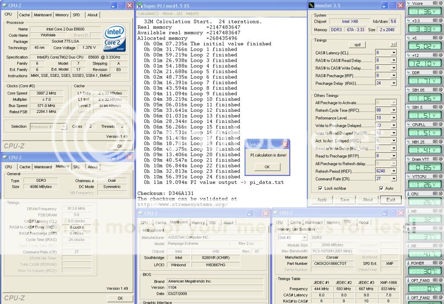The image size is (444, 304).
Task: Click the Apply button in MemSet
Action: [322, 200]
